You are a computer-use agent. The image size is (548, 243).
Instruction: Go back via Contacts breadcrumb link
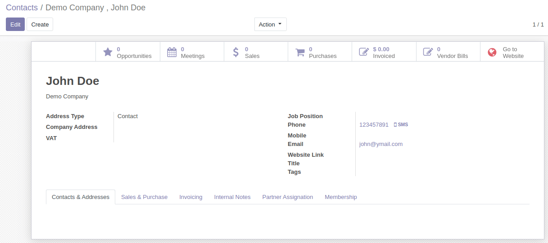pos(22,8)
